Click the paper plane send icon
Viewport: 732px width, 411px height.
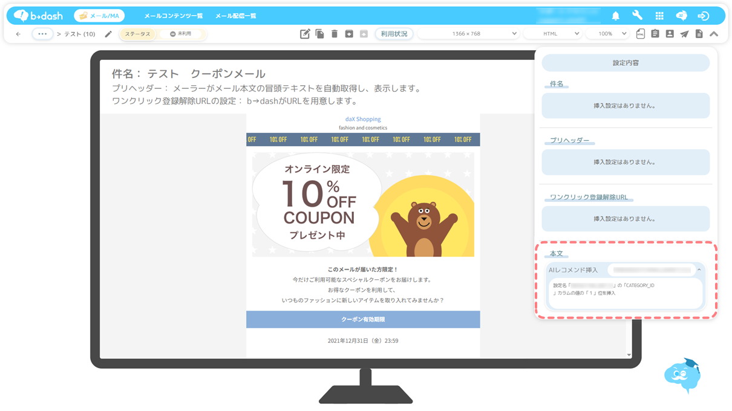tap(684, 34)
